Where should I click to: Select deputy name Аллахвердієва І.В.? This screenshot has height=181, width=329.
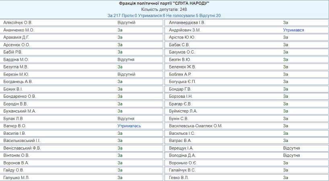187,23
